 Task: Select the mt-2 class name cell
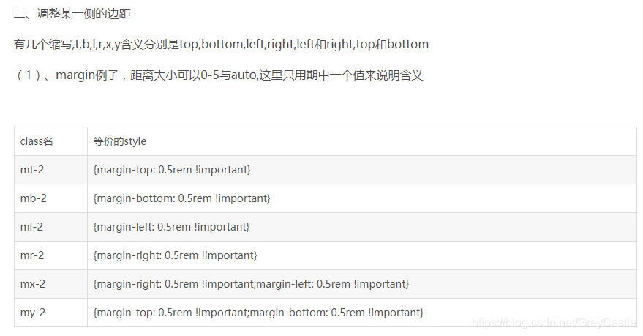click(x=51, y=170)
